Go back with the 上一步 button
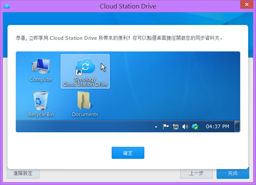Image resolution: width=256 pixels, height=185 pixels. [x=196, y=173]
